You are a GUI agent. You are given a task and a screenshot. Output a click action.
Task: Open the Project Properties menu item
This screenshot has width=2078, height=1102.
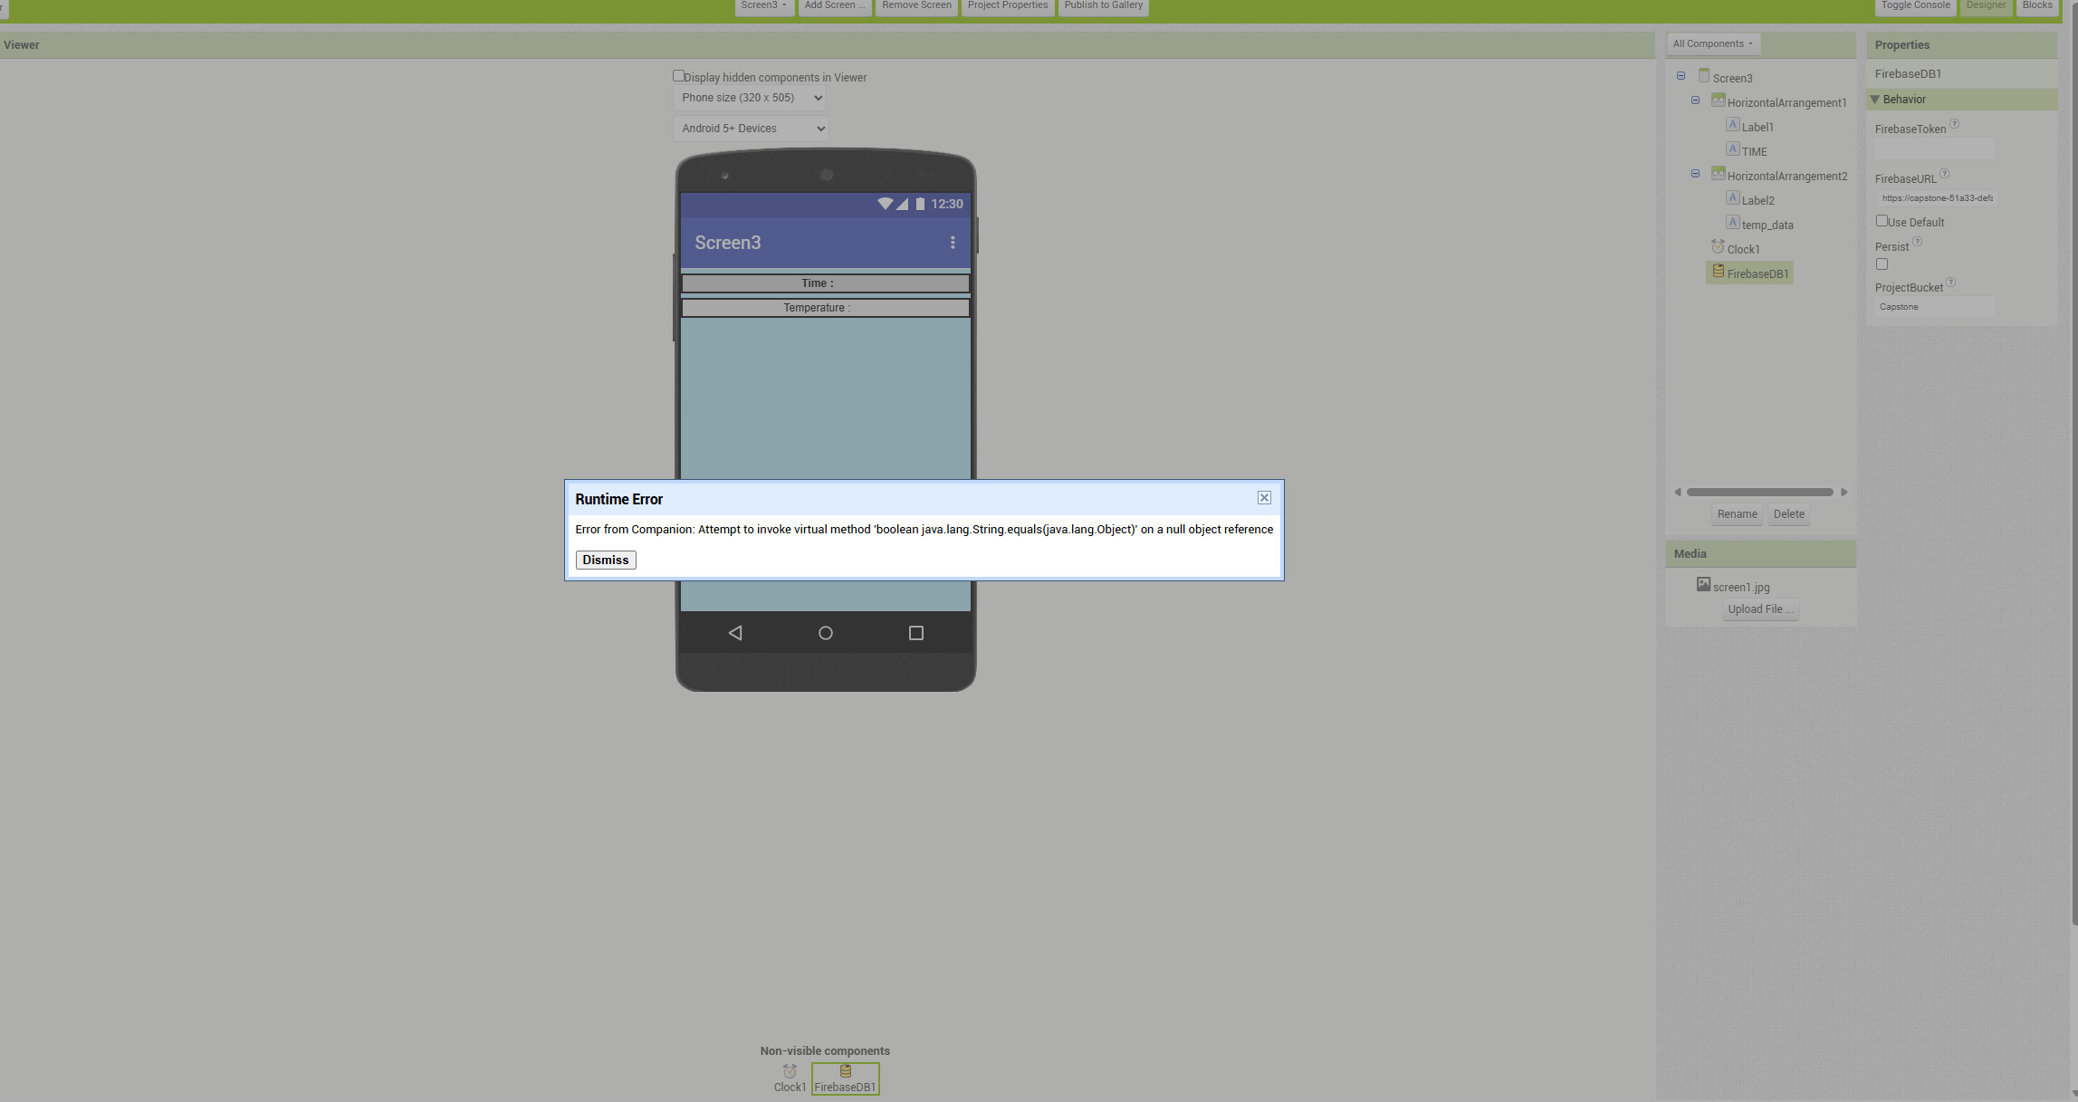(1007, 5)
